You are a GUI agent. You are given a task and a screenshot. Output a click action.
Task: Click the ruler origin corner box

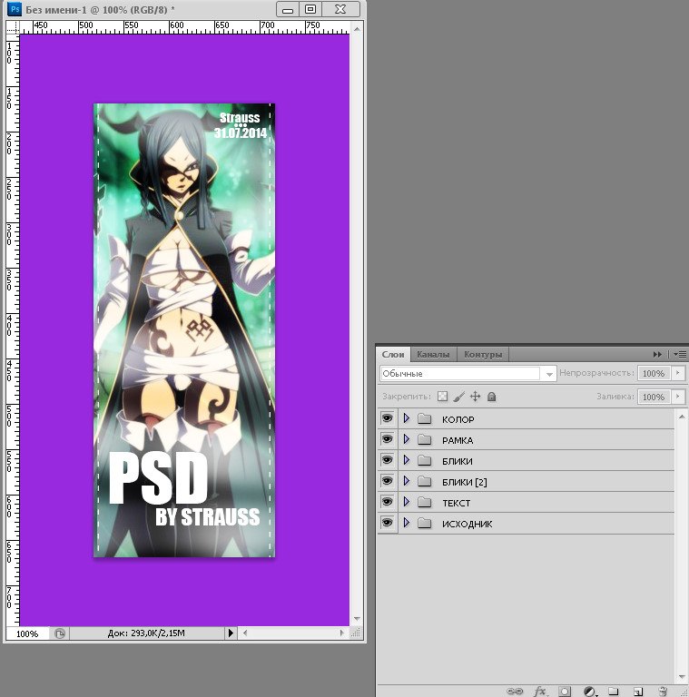(13, 27)
